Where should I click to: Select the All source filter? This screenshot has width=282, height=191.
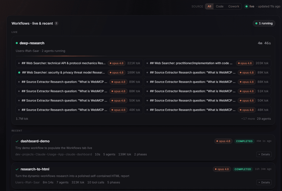pyautogui.click(x=209, y=7)
